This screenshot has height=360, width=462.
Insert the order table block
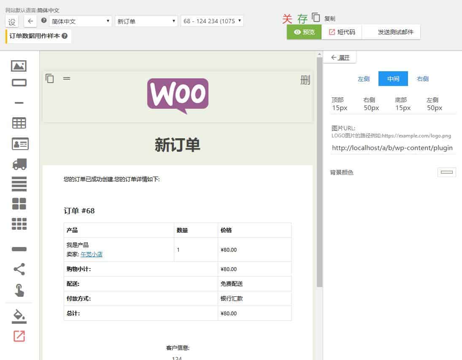point(19,123)
